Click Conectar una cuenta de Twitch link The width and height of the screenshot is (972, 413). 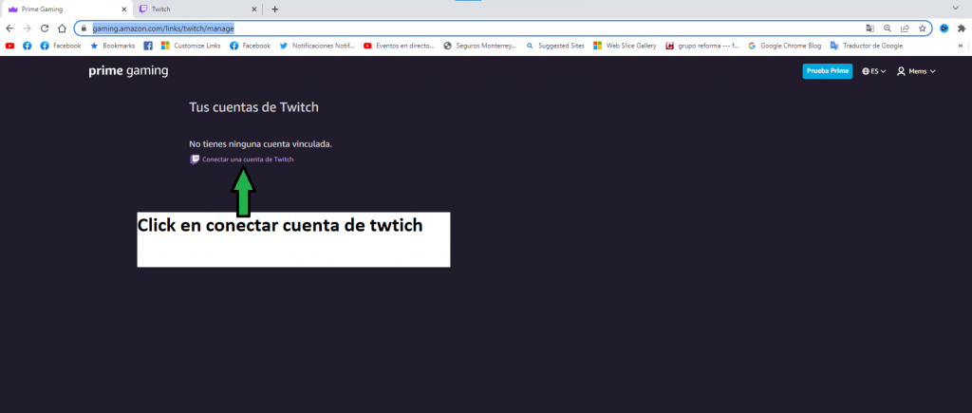248,160
